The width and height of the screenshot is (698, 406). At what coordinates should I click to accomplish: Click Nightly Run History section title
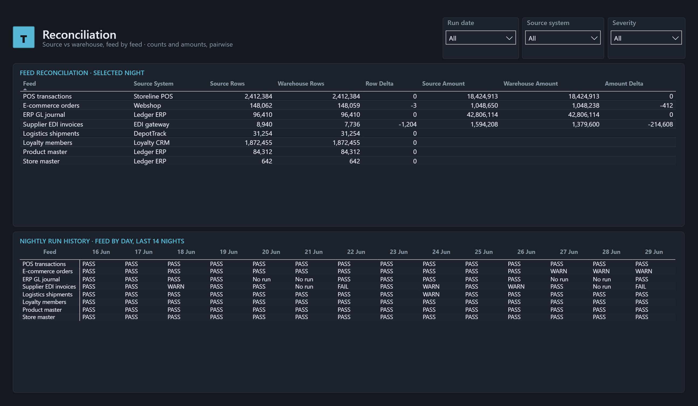102,241
